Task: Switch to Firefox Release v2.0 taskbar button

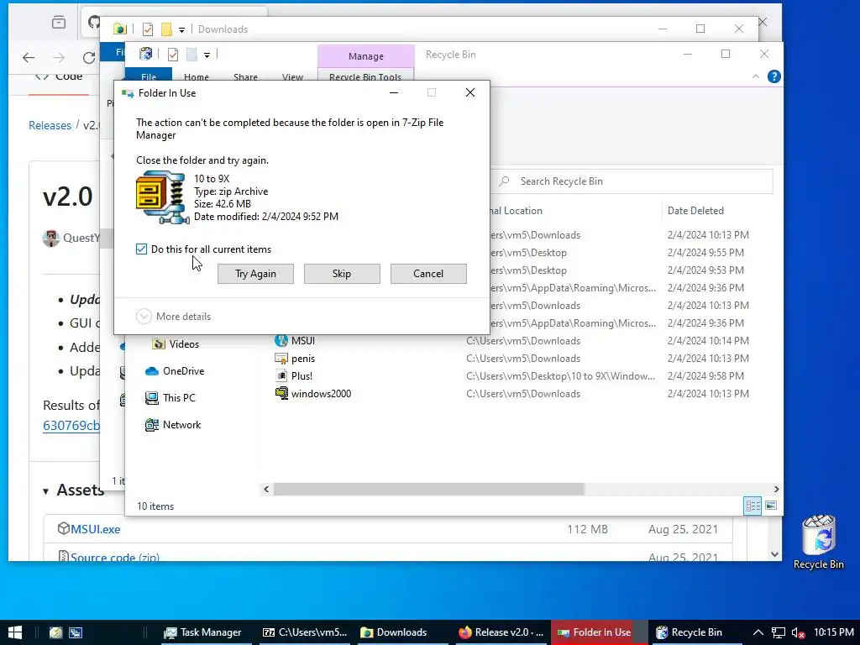Action: coord(501,632)
